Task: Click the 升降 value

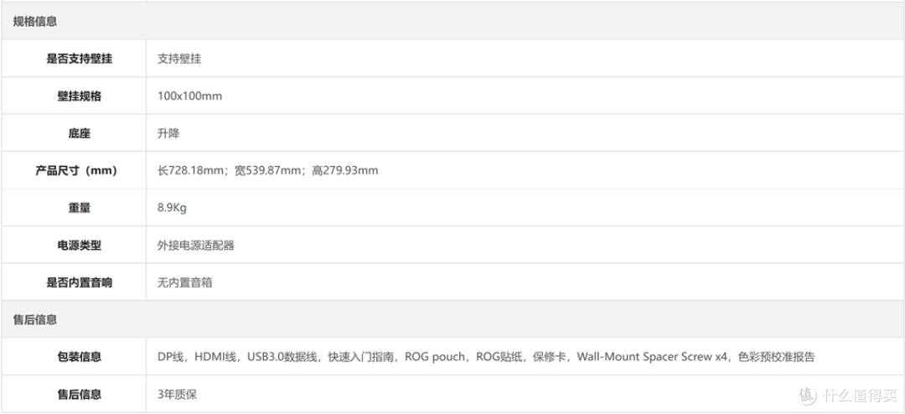Action: coord(168,133)
